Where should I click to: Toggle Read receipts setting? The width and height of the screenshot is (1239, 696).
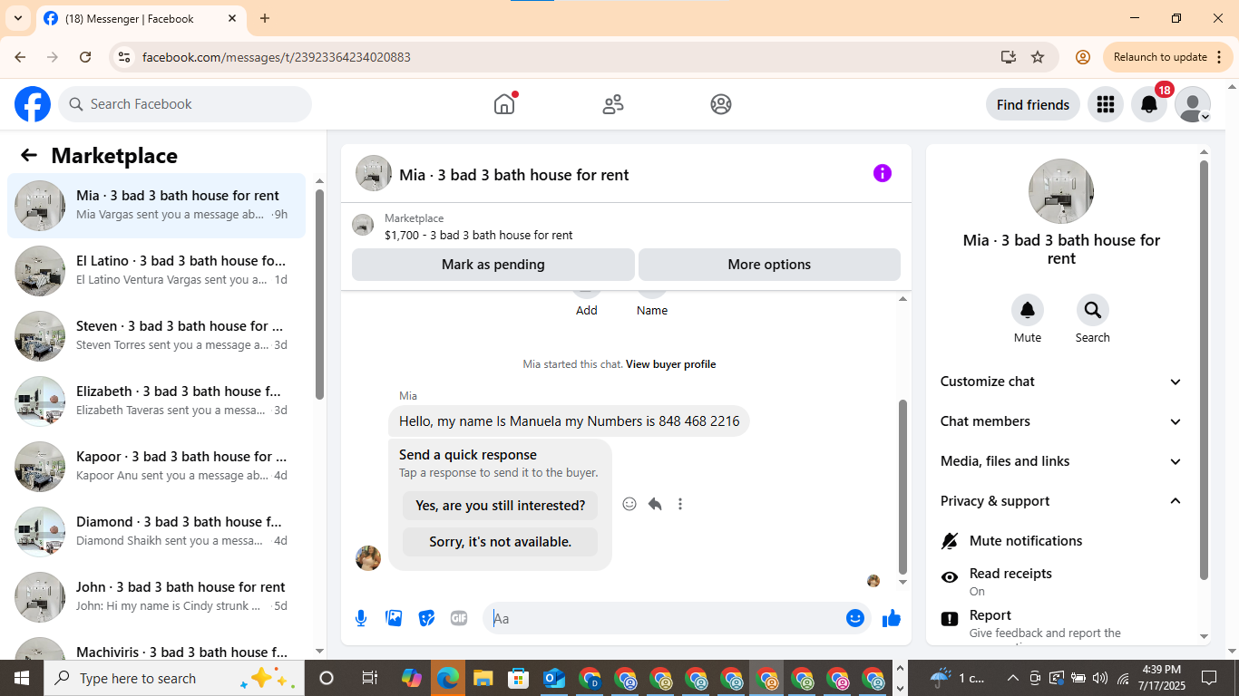1061,581
